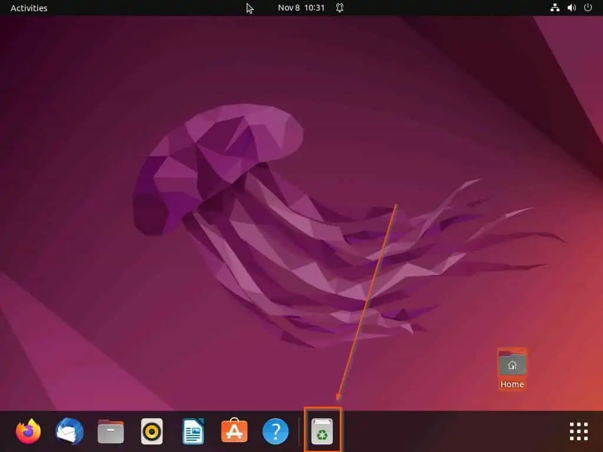The width and height of the screenshot is (603, 452).
Task: Select the Home folder icon on desktop
Action: (512, 364)
